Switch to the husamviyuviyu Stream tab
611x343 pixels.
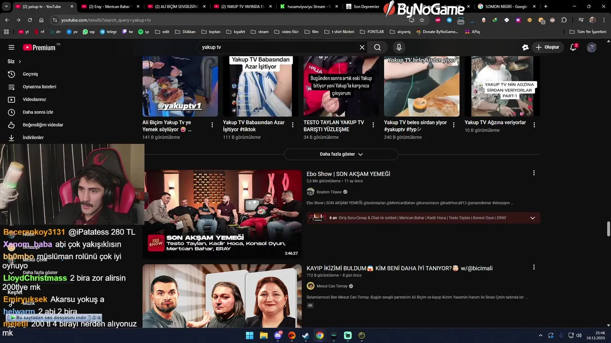point(308,7)
